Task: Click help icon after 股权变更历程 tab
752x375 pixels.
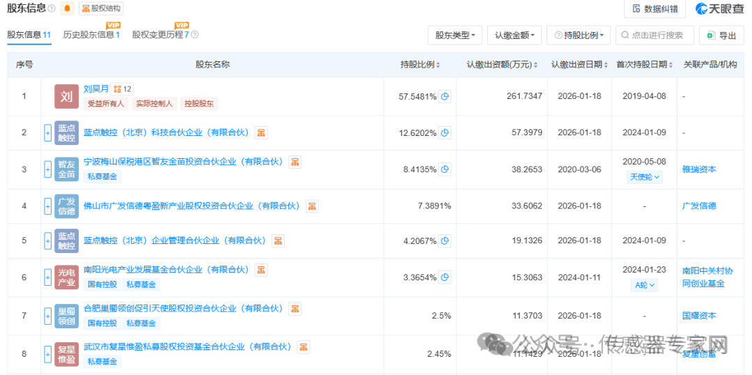Action: coord(195,35)
